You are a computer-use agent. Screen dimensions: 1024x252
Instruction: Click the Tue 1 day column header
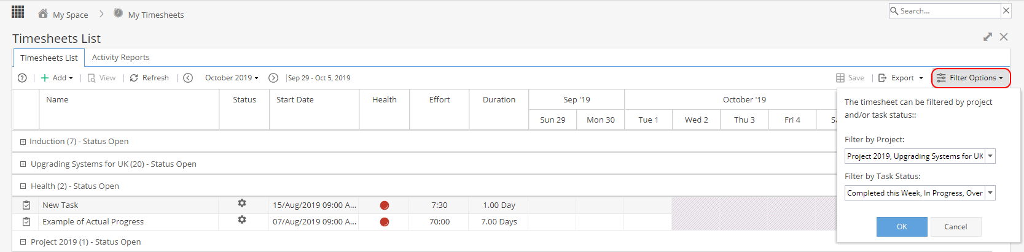click(648, 120)
